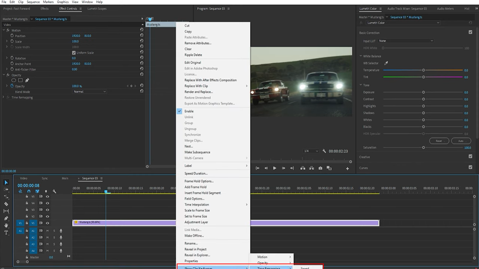Toggle animation stopwatch for Scale
479x269 pixels.
pyautogui.click(x=12, y=41)
